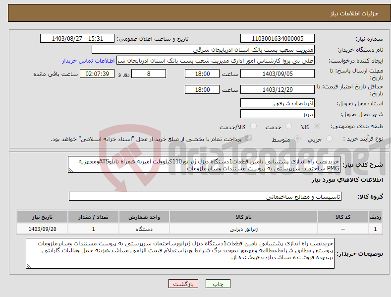391x297 pixels.
Task: Click the کد کالا column header
Action: tap(343, 217)
